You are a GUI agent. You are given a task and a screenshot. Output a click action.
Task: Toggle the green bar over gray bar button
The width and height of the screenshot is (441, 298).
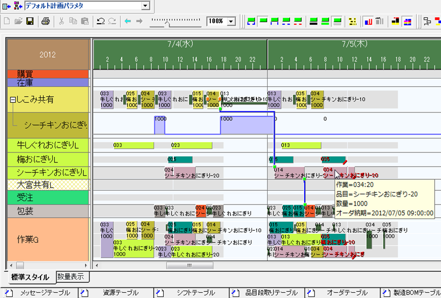337,22
